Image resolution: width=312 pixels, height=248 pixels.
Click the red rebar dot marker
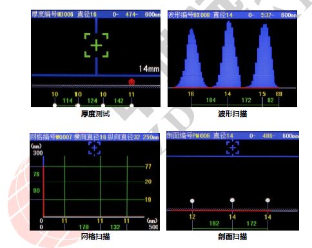pos(132,82)
